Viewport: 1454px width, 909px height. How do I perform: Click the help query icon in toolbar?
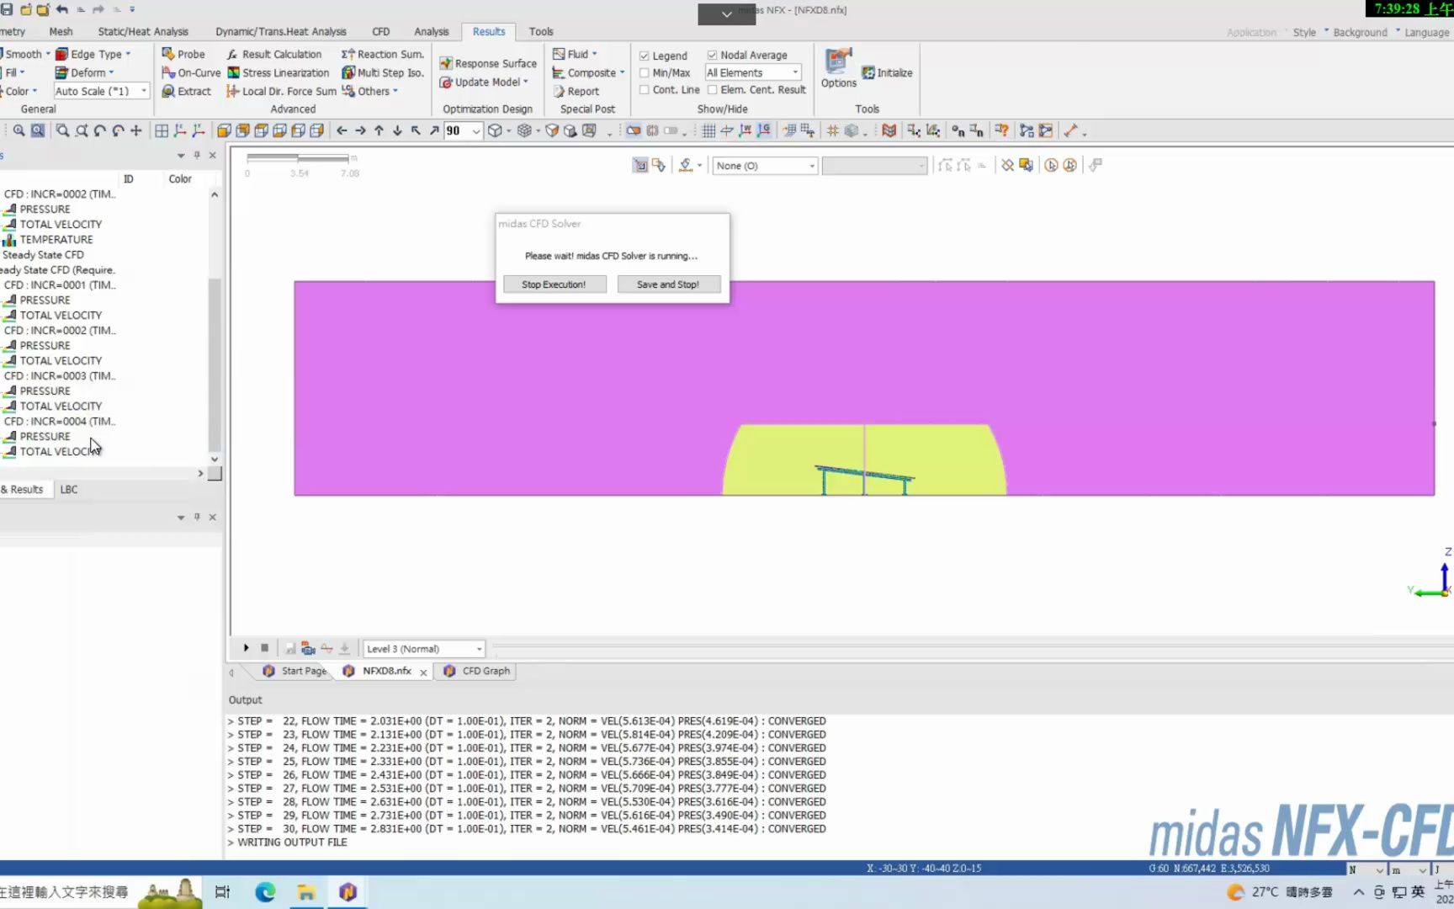click(1001, 130)
